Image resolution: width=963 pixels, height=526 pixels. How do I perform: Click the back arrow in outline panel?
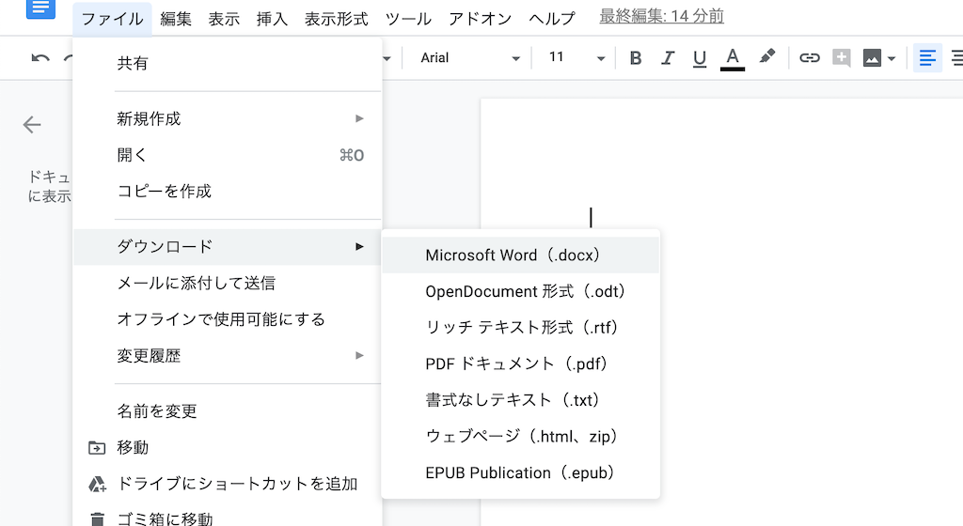[32, 124]
